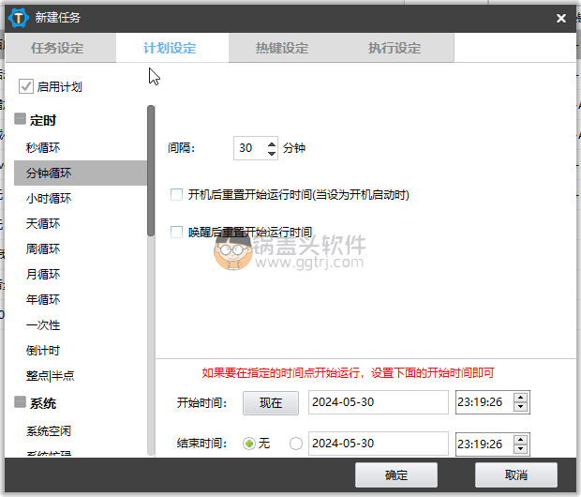
Task: Collapse the 定时 group
Action: tap(20, 119)
